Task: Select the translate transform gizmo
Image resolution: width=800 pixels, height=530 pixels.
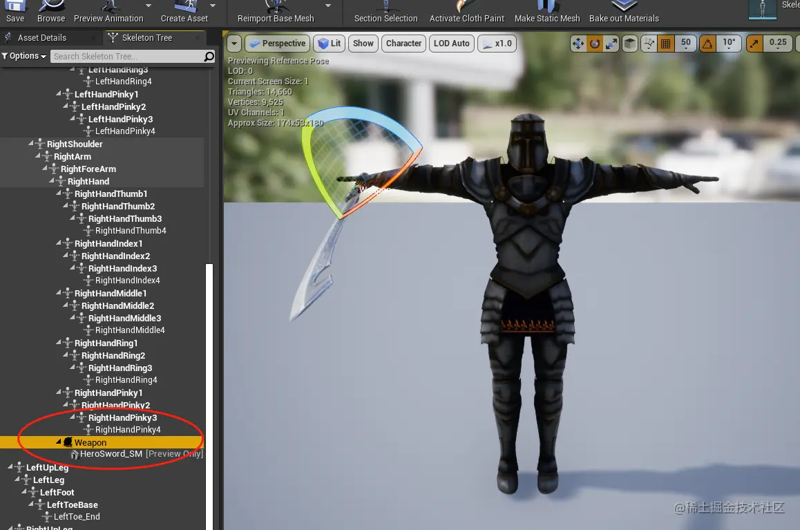Action: (x=578, y=44)
